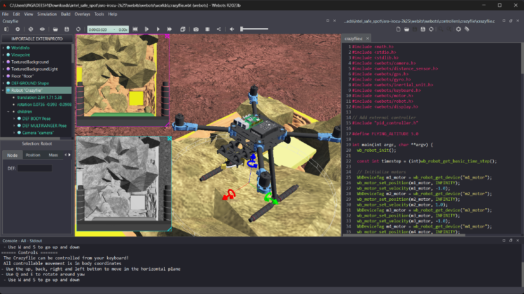This screenshot has width=524, height=294.
Task: Take a screenshot with the camera icon
Action: pyautogui.click(x=196, y=29)
